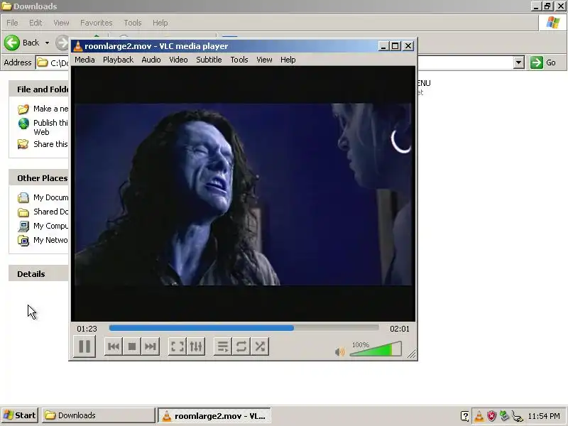
Task: Click the VLC video display area
Action: [x=243, y=194]
